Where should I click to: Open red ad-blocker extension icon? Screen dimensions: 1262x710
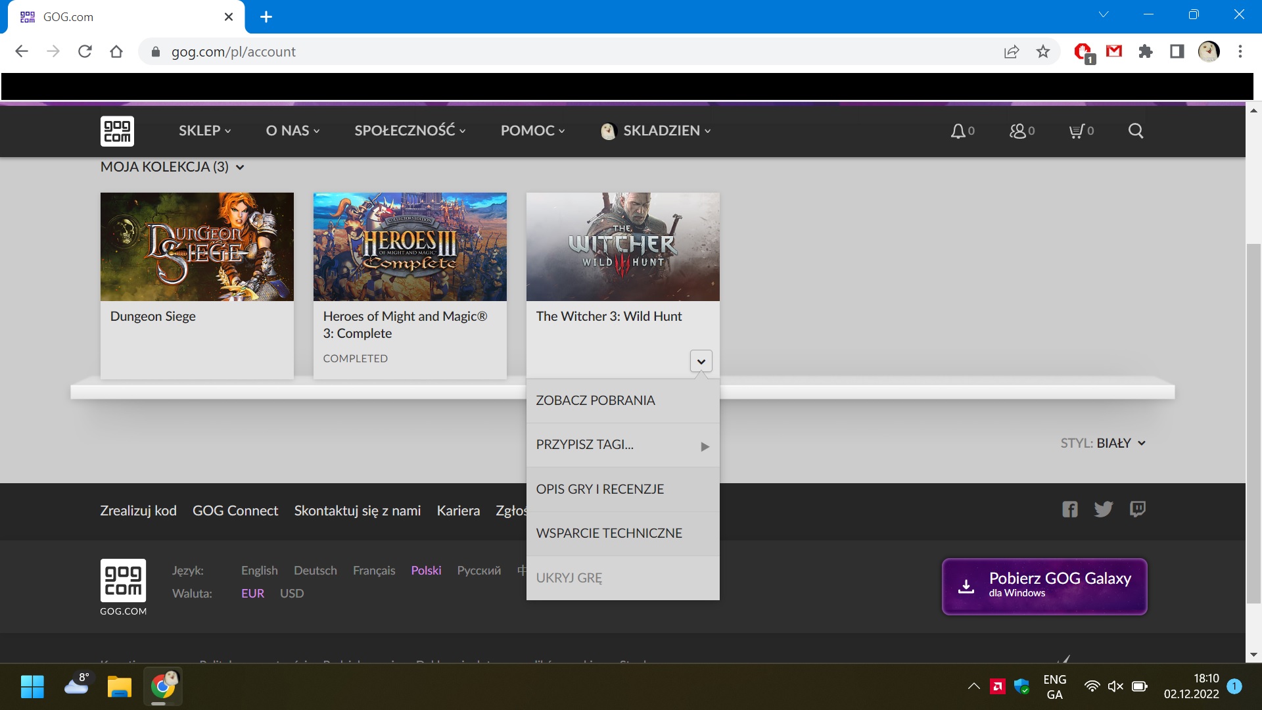[x=1083, y=51]
